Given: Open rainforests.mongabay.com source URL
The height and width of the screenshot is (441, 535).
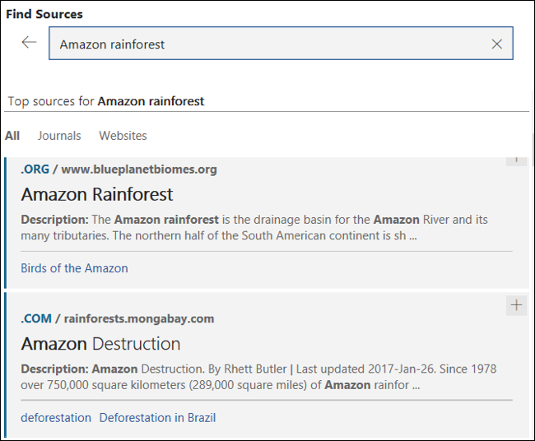Looking at the screenshot, I should [139, 318].
